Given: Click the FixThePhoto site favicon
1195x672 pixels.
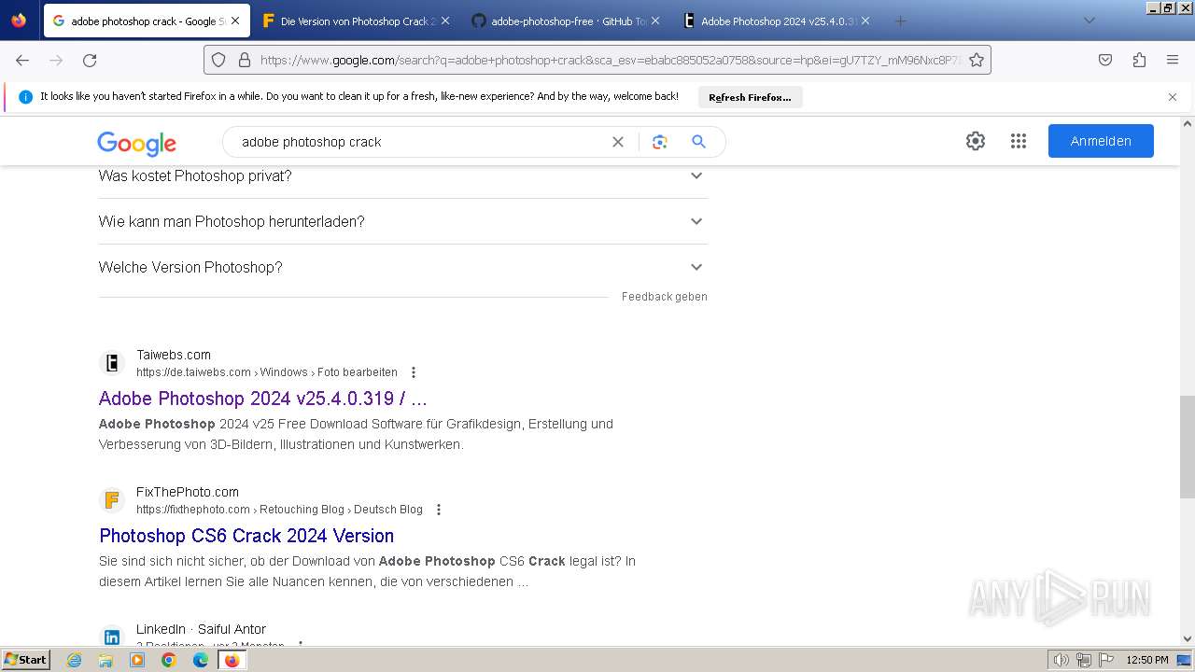Looking at the screenshot, I should click(112, 500).
